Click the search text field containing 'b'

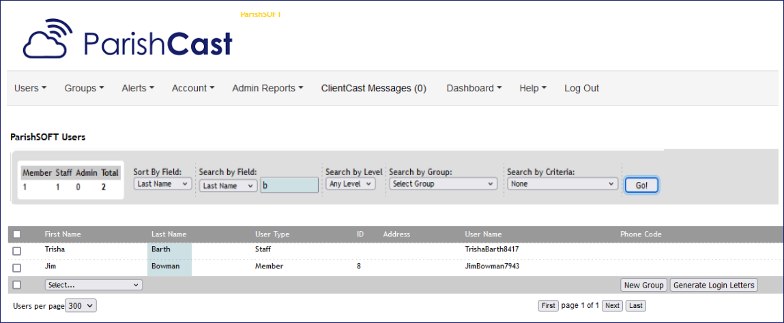tap(289, 185)
